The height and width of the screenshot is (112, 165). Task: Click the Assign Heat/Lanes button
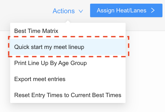click(126, 10)
